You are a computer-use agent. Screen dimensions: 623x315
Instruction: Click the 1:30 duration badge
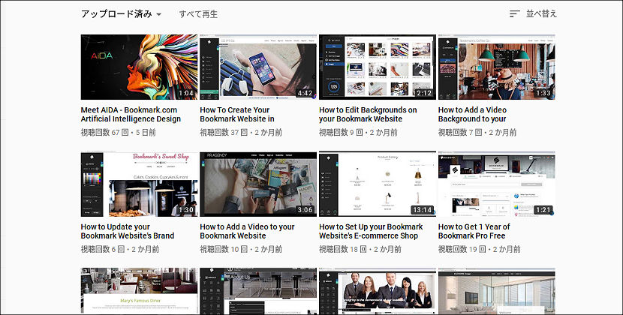point(186,210)
